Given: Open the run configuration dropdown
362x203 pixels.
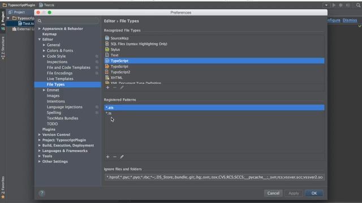Looking at the screenshot, I should coord(326,5).
